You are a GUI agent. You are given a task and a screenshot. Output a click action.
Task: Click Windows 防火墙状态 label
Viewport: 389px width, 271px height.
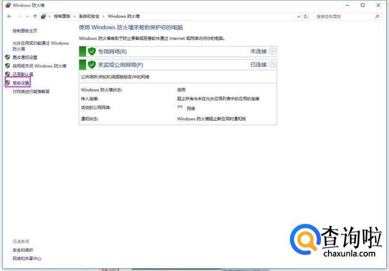point(102,90)
